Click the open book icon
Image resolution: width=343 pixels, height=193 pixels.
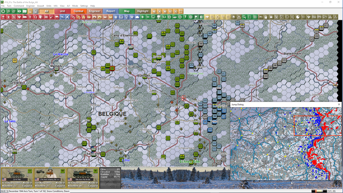point(121,17)
